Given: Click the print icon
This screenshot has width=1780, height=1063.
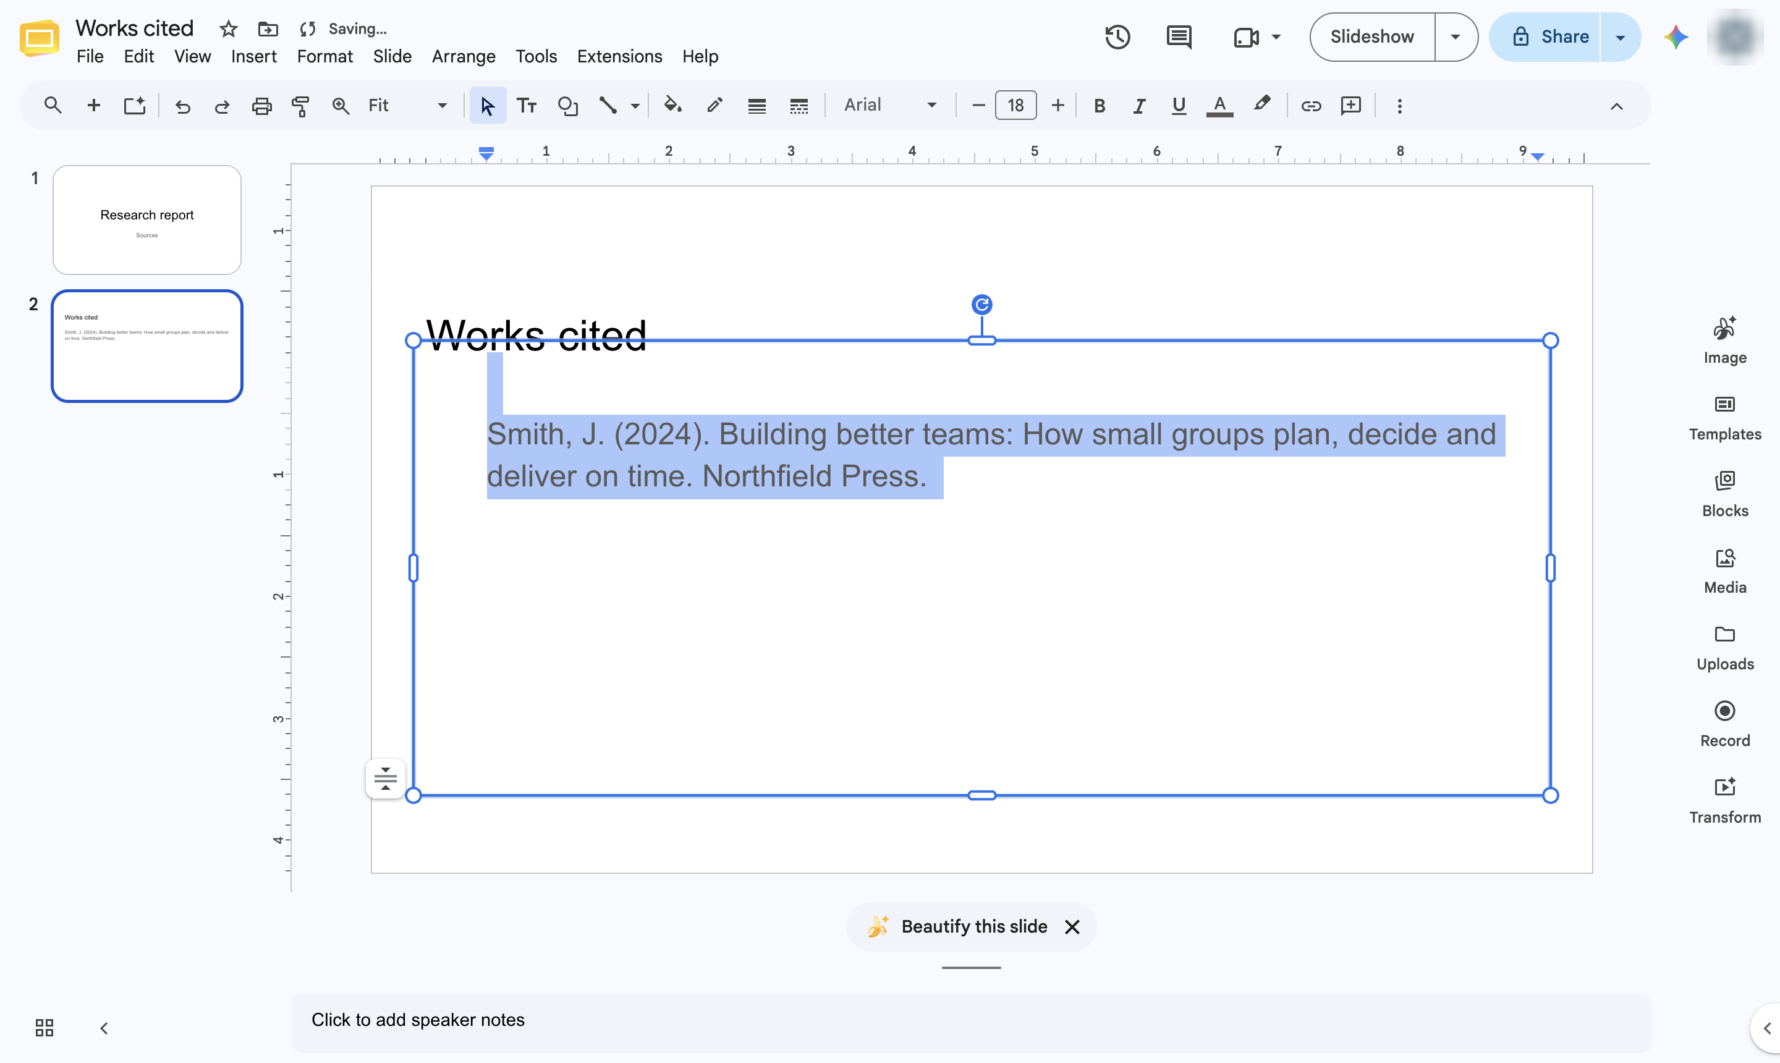Looking at the screenshot, I should [261, 106].
